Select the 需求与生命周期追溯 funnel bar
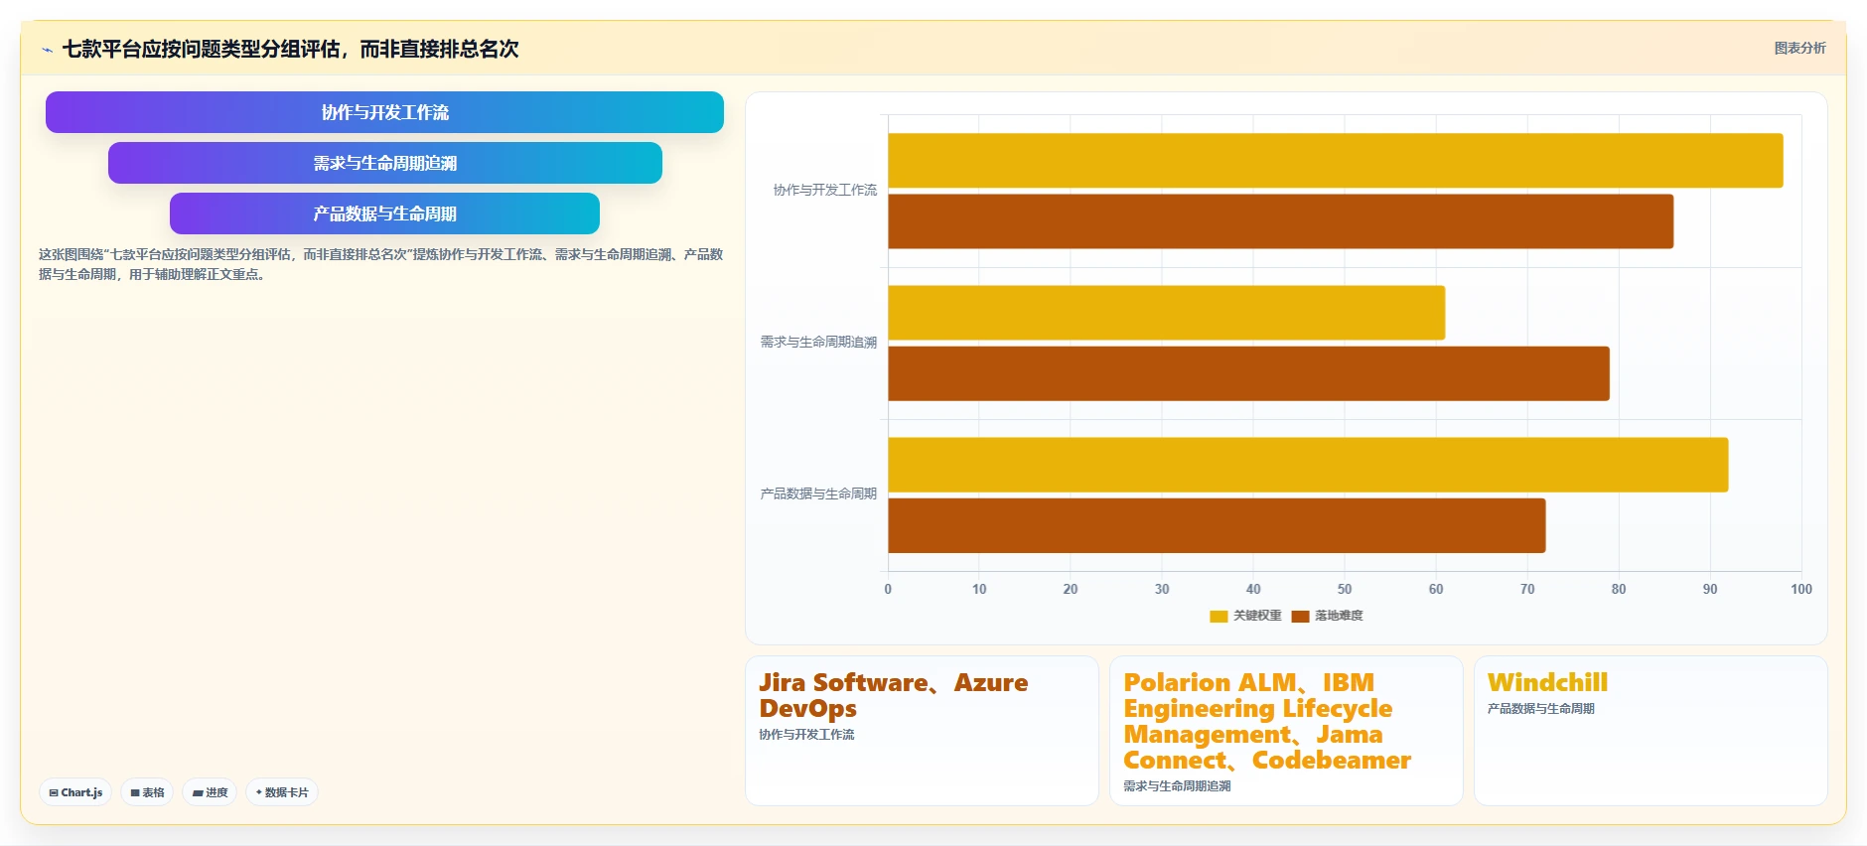The width and height of the screenshot is (1867, 846). (x=384, y=163)
